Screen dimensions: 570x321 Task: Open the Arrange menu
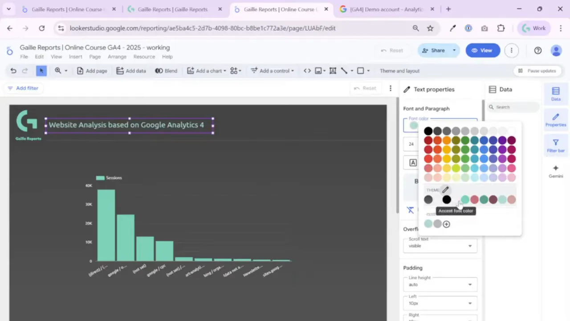pos(117,57)
